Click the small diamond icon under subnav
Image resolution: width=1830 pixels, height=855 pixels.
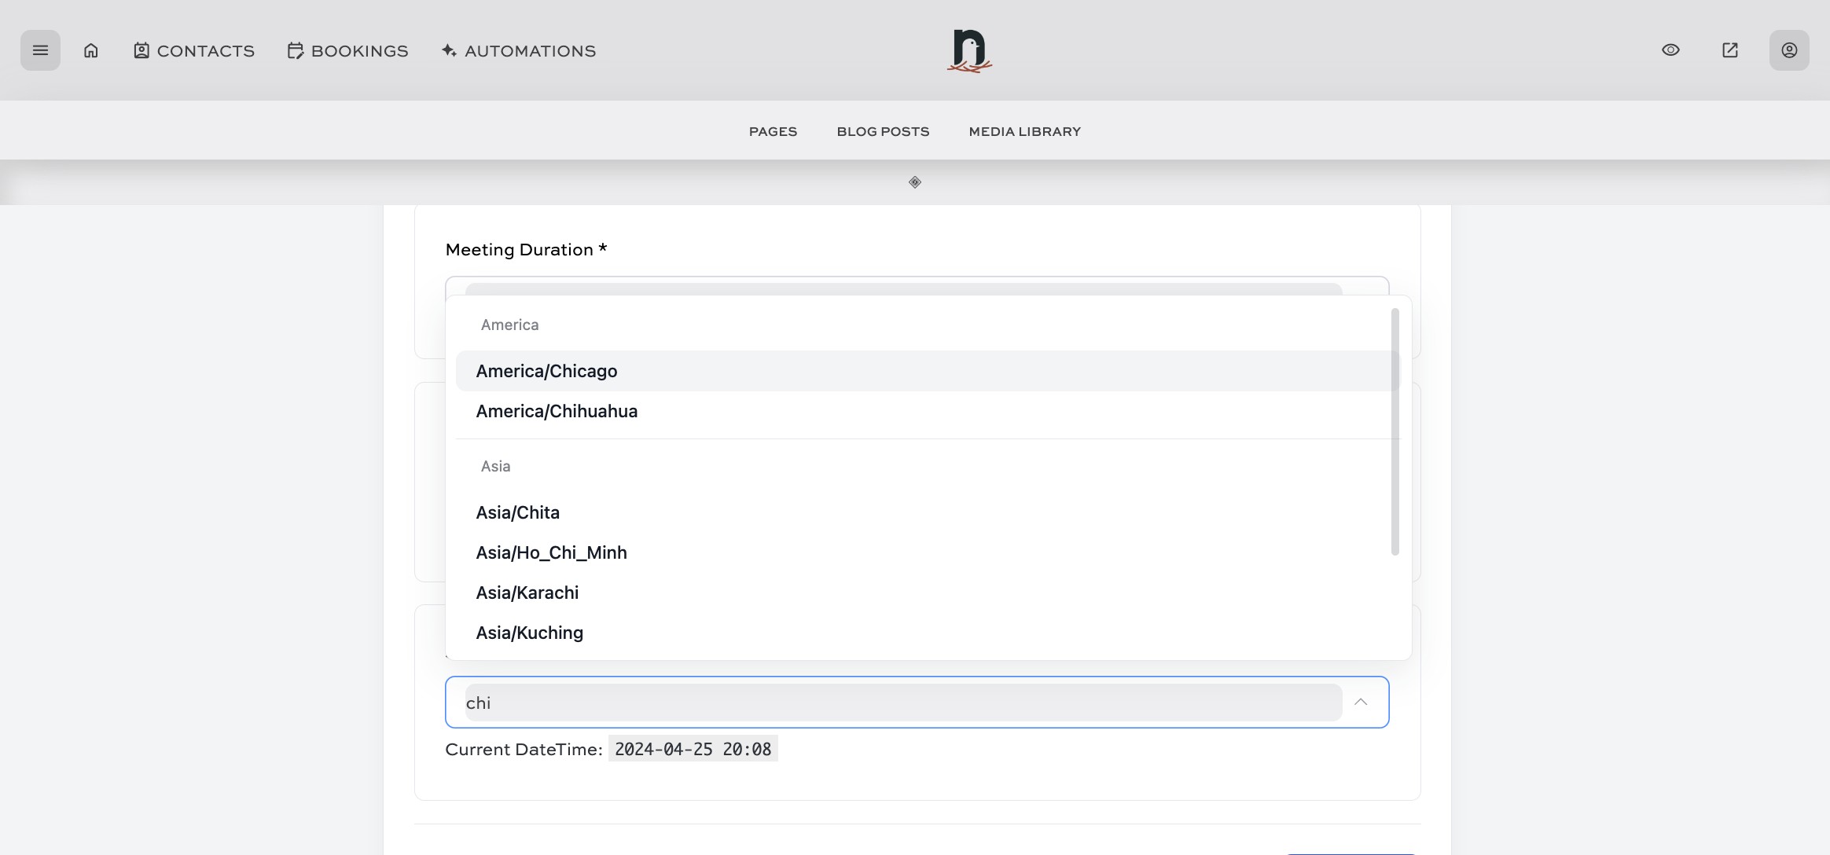pos(914,182)
